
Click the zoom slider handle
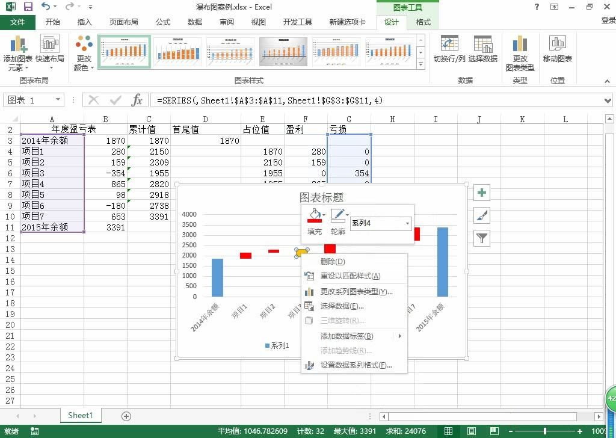[545, 431]
